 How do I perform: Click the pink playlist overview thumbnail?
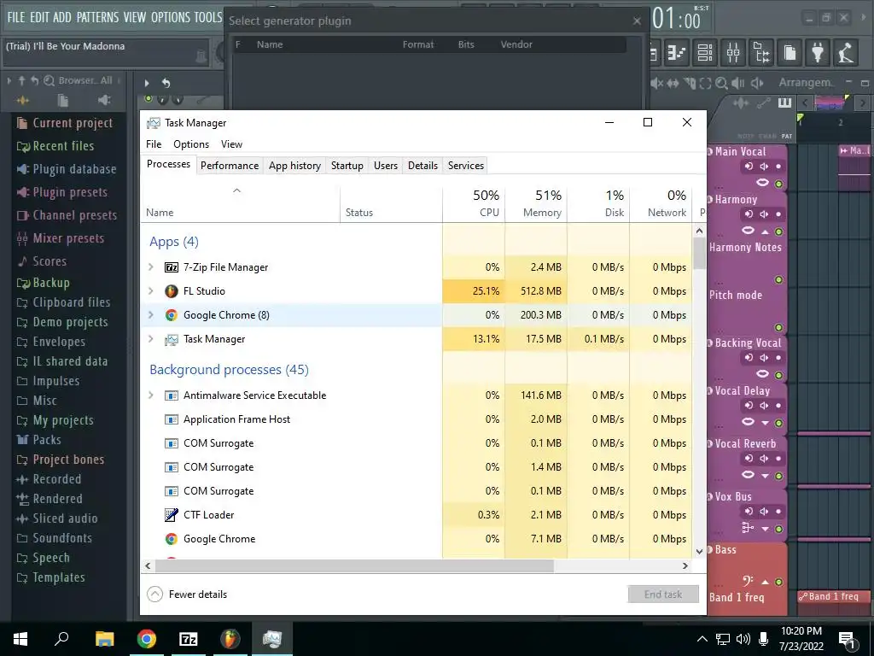830,102
